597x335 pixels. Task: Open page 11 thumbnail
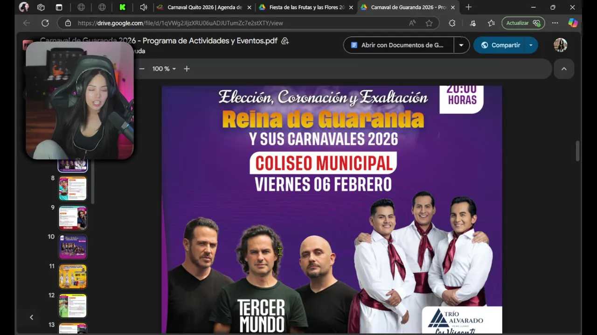[x=73, y=276]
